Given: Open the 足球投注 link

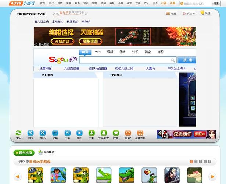Looking at the screenshot, I should tap(58, 22).
